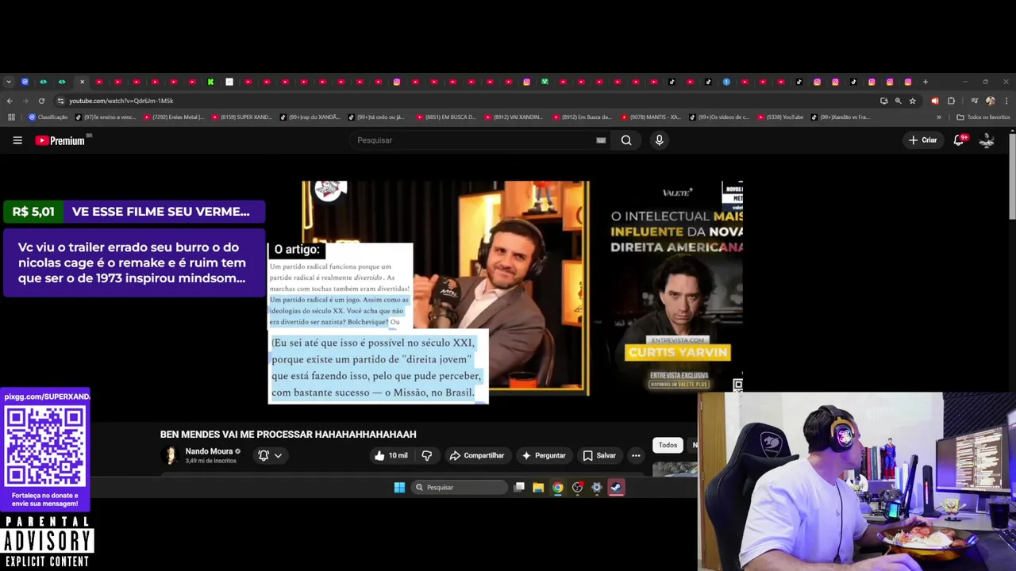This screenshot has width=1016, height=571.
Task: Close the current browser tab
Action: 82,82
